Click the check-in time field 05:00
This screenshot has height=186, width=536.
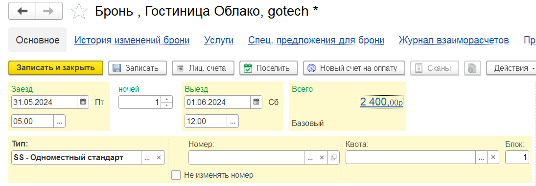pos(33,121)
